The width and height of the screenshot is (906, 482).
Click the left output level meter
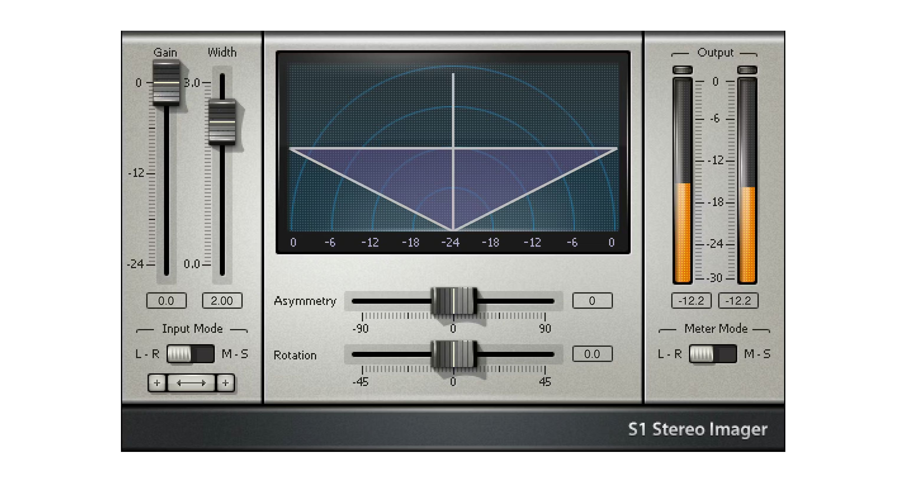[682, 181]
